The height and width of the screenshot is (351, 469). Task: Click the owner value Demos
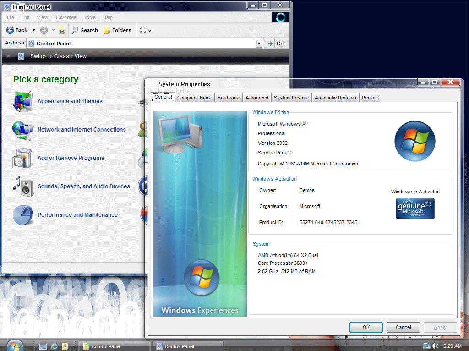307,190
